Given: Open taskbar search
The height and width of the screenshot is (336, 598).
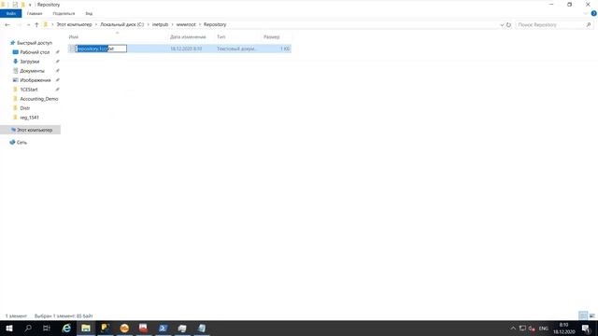Looking at the screenshot, I should (x=28, y=328).
